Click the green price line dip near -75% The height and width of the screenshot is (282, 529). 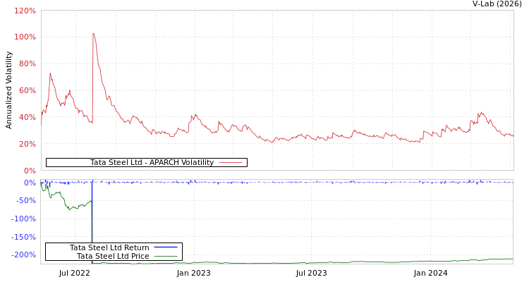[69, 209]
